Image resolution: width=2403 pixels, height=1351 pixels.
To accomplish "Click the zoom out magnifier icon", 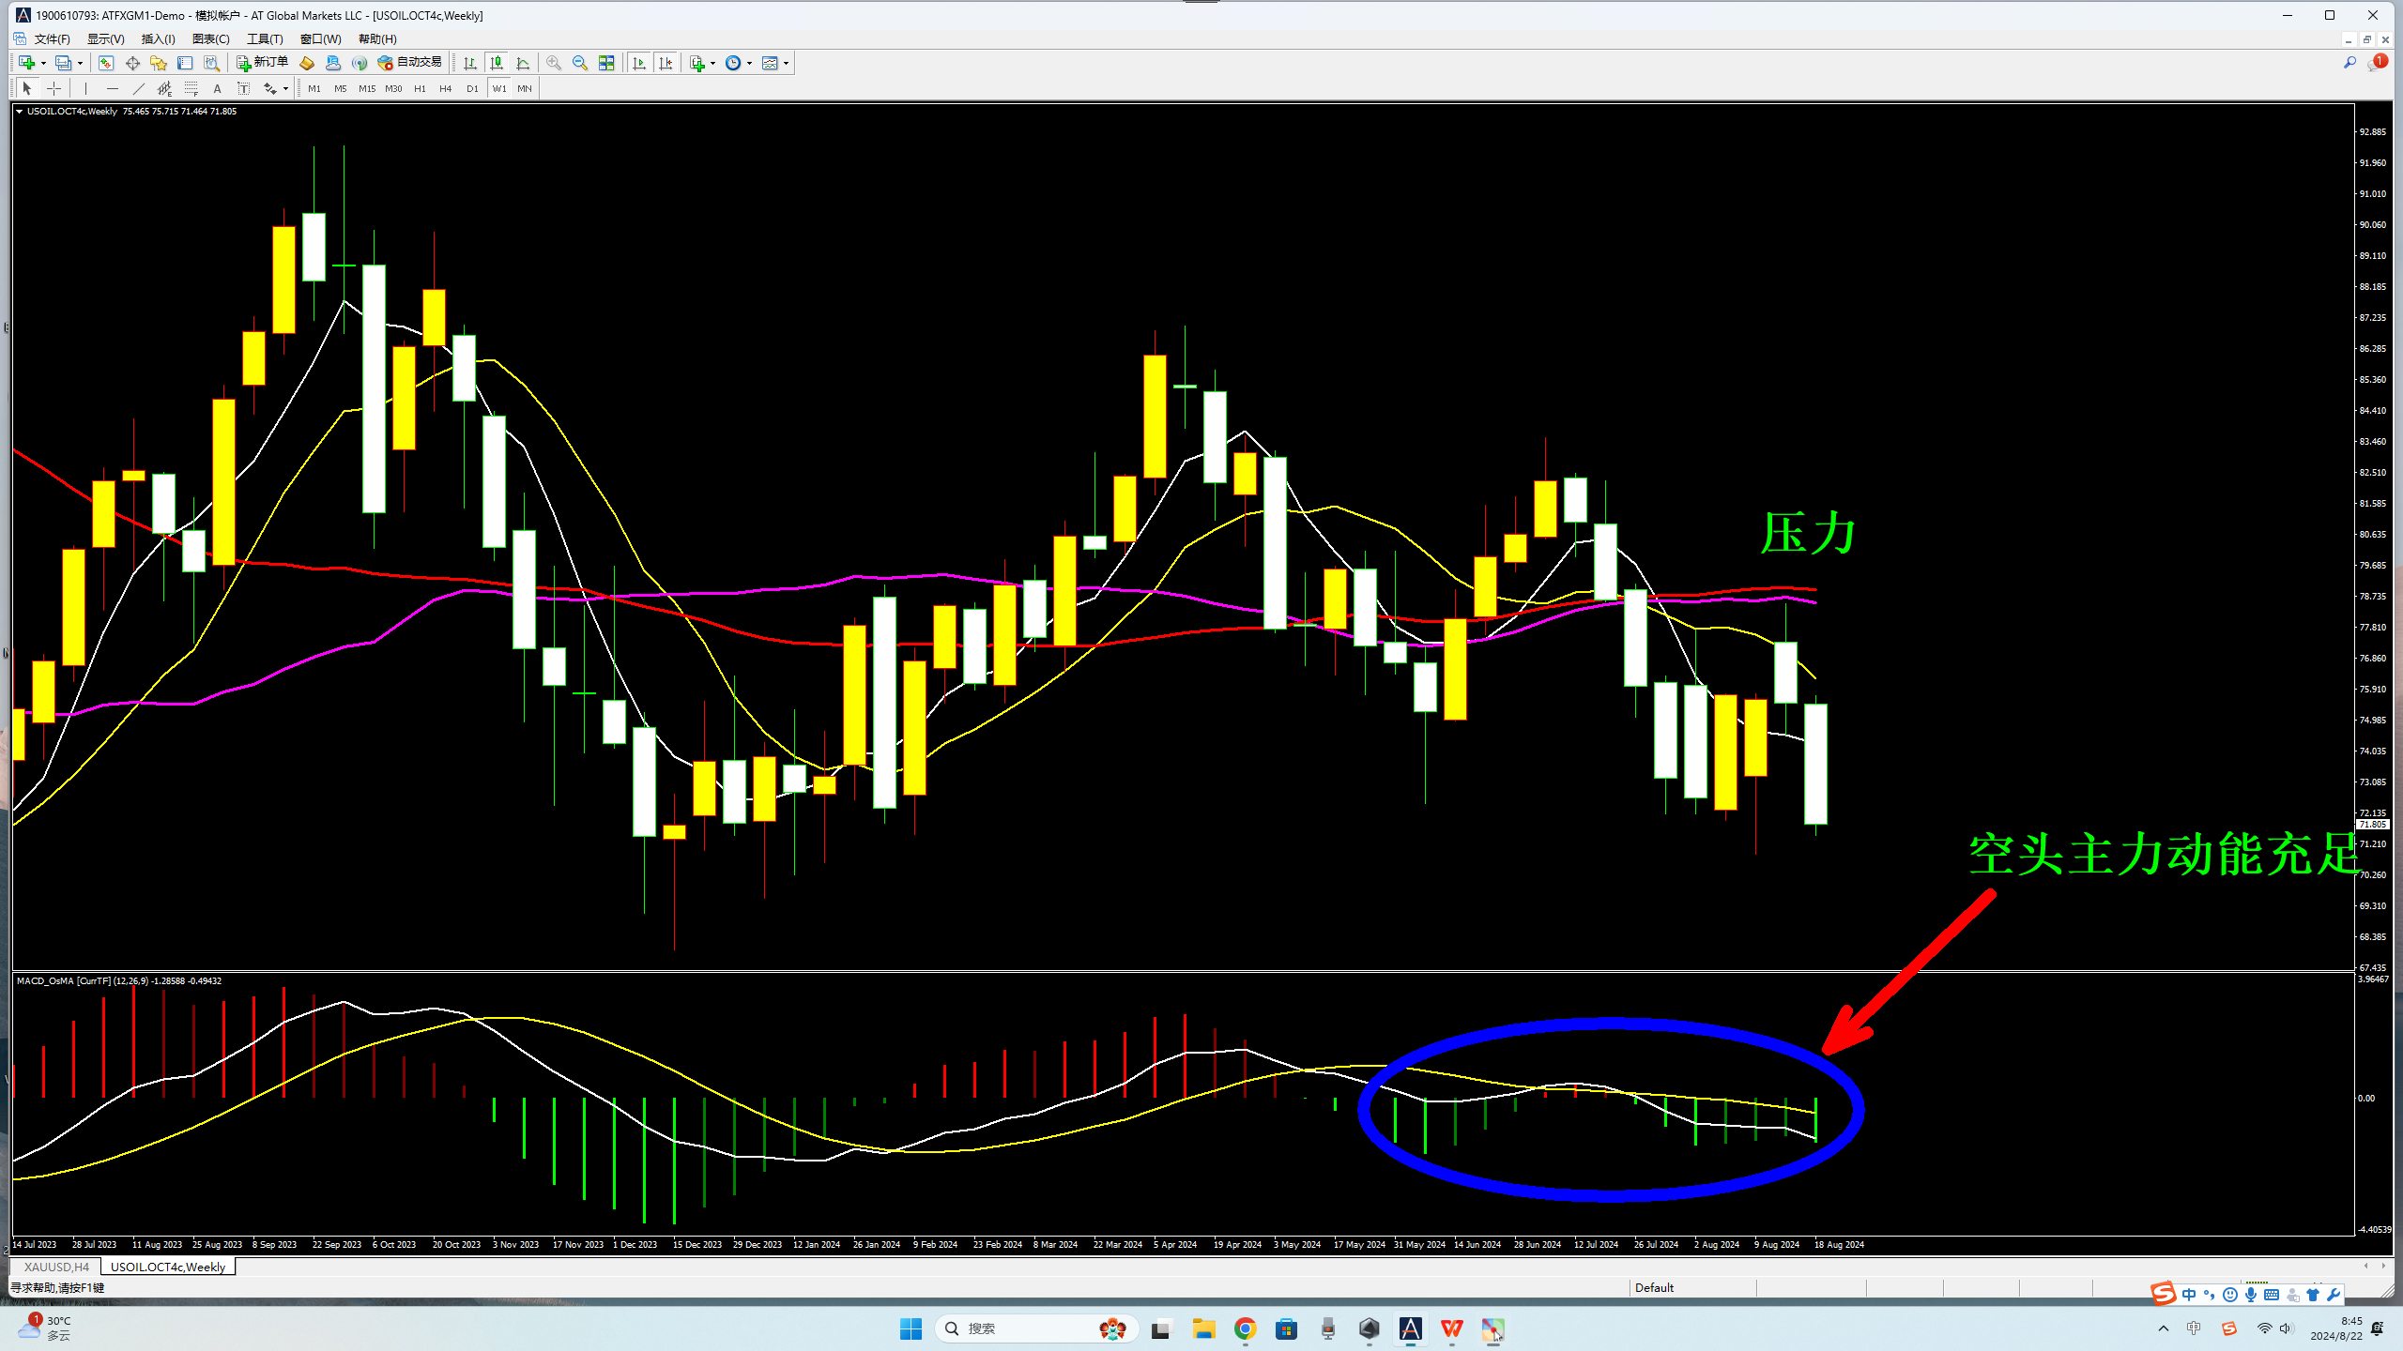I will click(580, 63).
